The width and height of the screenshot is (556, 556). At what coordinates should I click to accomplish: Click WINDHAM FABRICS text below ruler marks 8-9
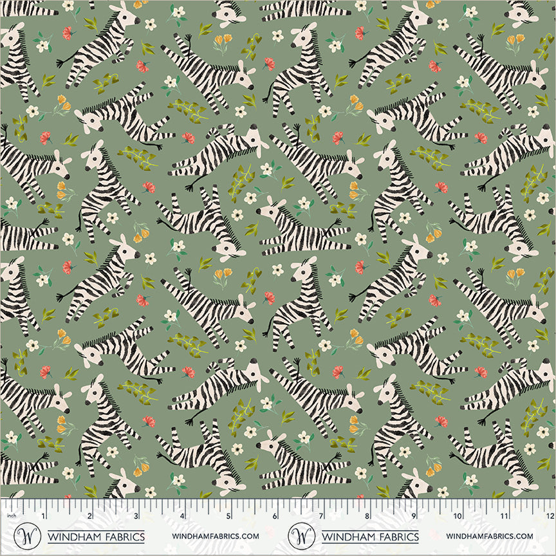click(x=370, y=537)
